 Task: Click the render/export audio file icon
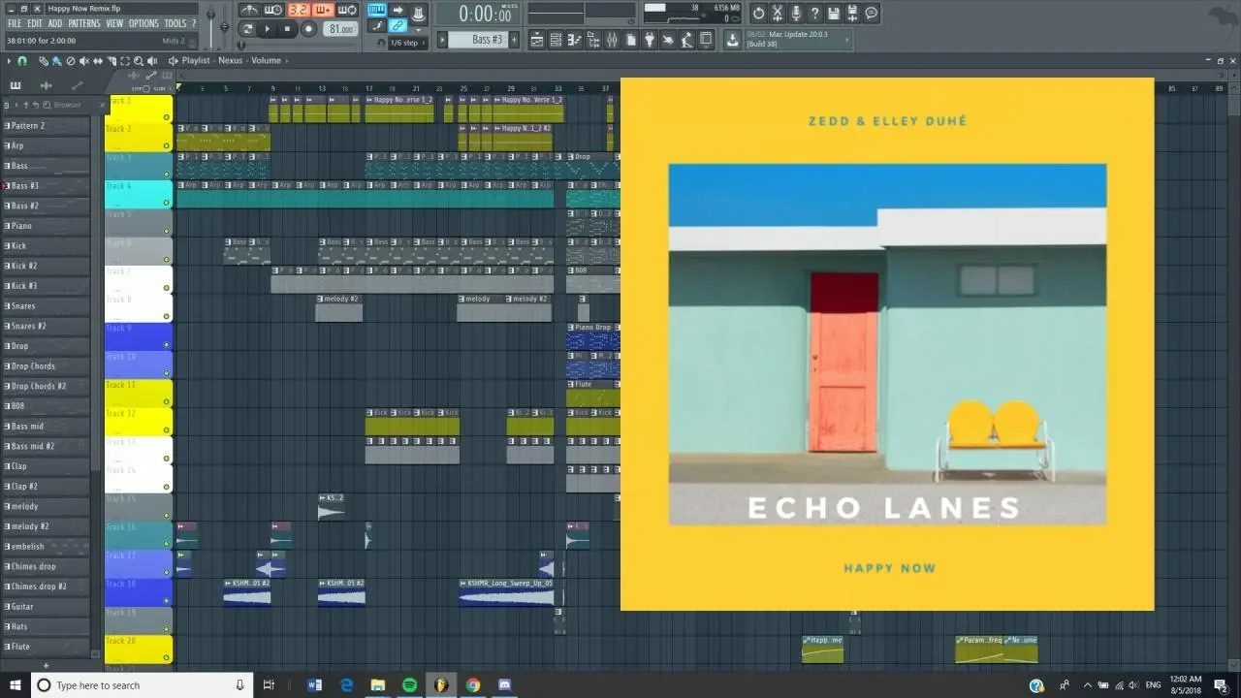852,14
